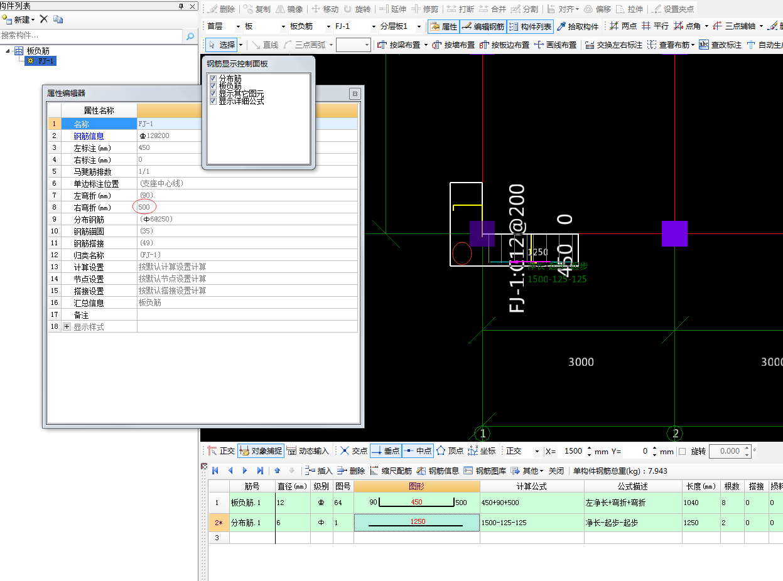Use the 打断 (break) tool
This screenshot has height=581, width=783.
coord(460,9)
